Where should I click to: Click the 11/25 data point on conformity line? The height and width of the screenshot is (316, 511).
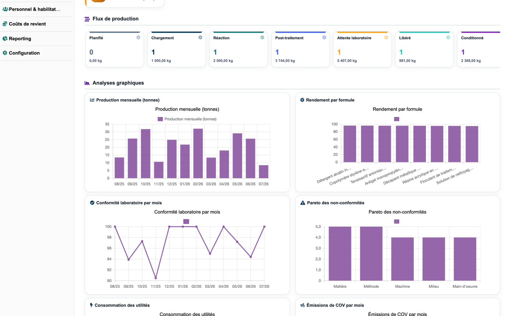[x=156, y=278]
